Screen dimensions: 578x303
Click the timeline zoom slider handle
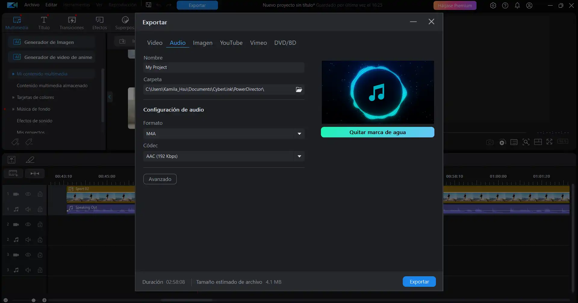(33, 300)
